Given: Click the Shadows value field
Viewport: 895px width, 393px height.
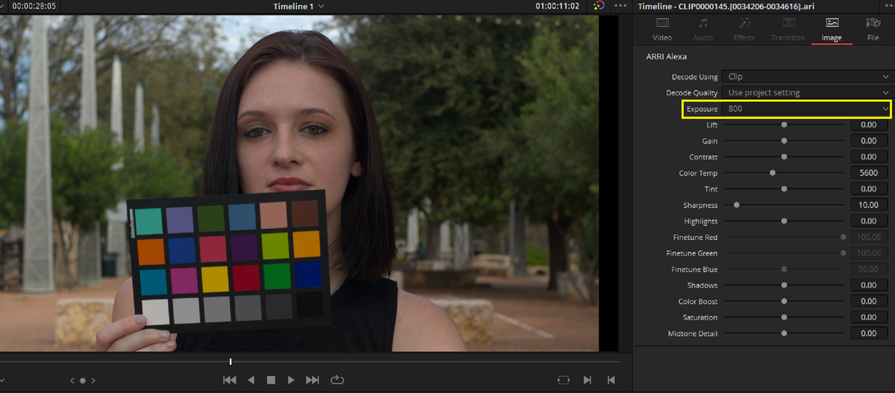Looking at the screenshot, I should [869, 286].
